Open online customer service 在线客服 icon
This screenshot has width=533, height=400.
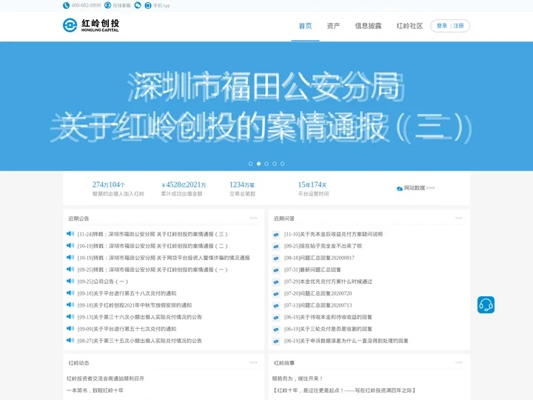click(x=108, y=5)
